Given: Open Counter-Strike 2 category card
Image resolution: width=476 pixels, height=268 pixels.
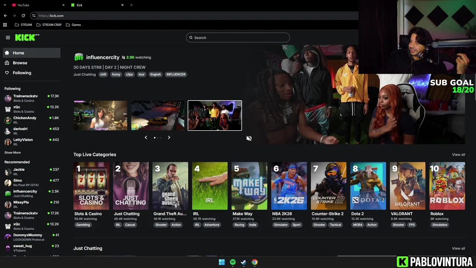Looking at the screenshot, I should [328, 186].
